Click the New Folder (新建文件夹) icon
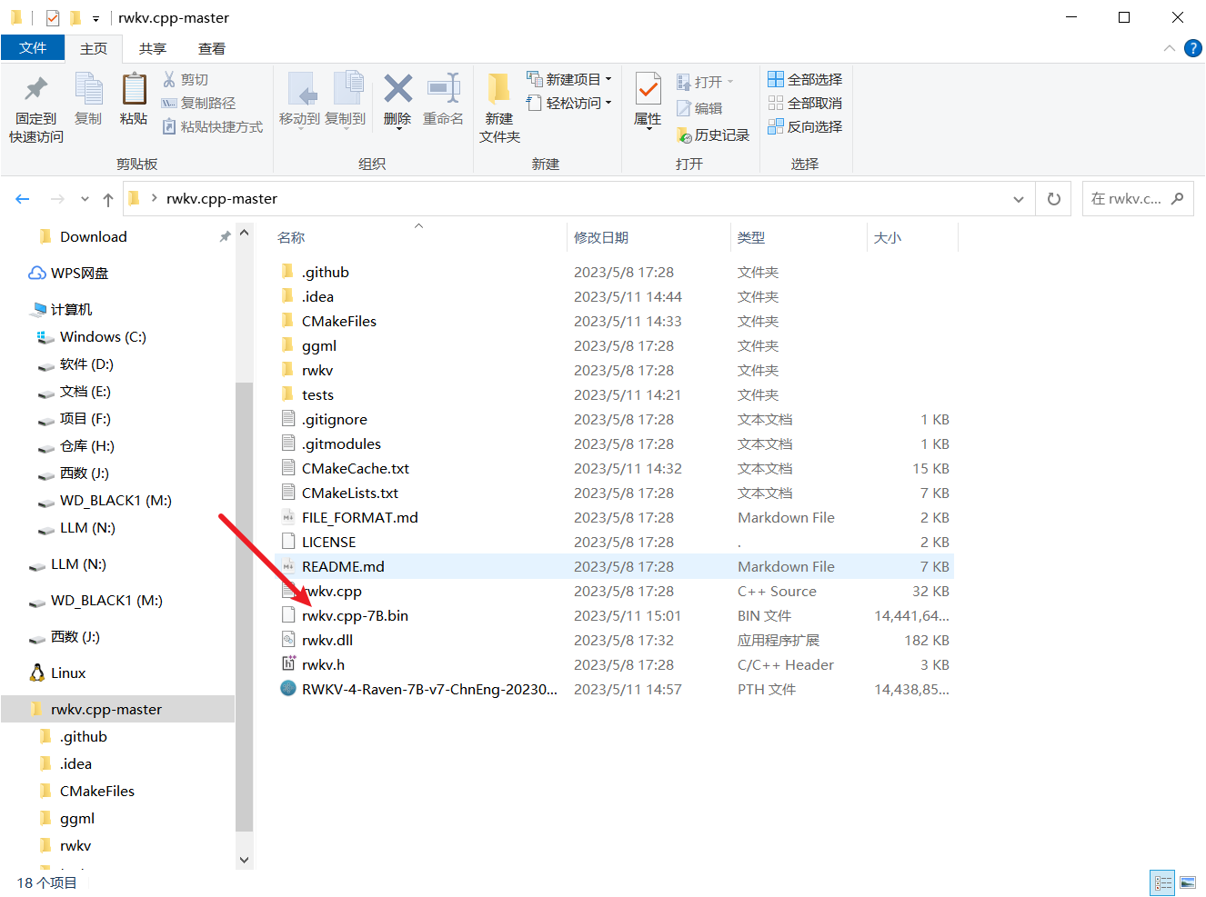Image resolution: width=1206 pixels, height=897 pixels. 498,89
